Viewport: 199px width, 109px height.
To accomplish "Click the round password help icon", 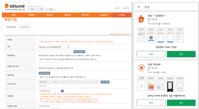I will tap(62, 91).
